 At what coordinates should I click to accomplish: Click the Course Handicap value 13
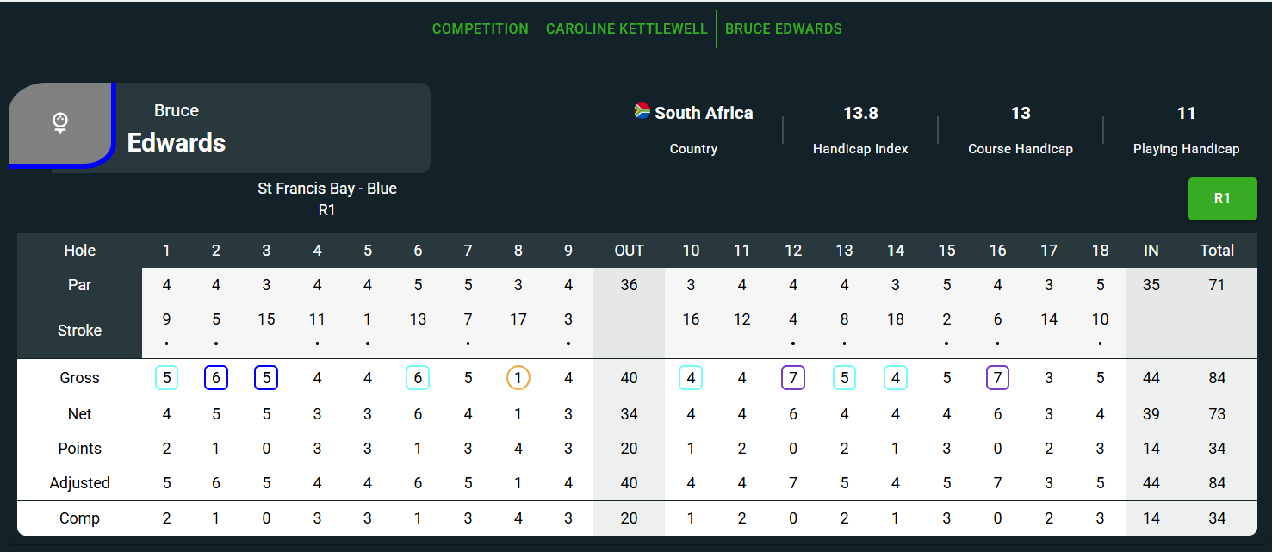point(1021,113)
